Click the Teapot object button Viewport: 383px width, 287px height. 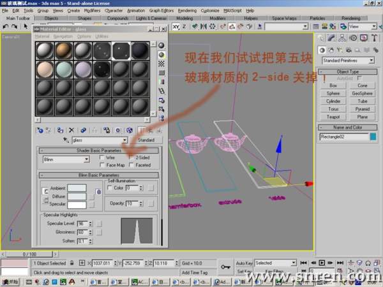click(333, 117)
